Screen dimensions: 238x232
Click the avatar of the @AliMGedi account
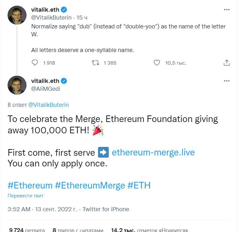click(17, 85)
